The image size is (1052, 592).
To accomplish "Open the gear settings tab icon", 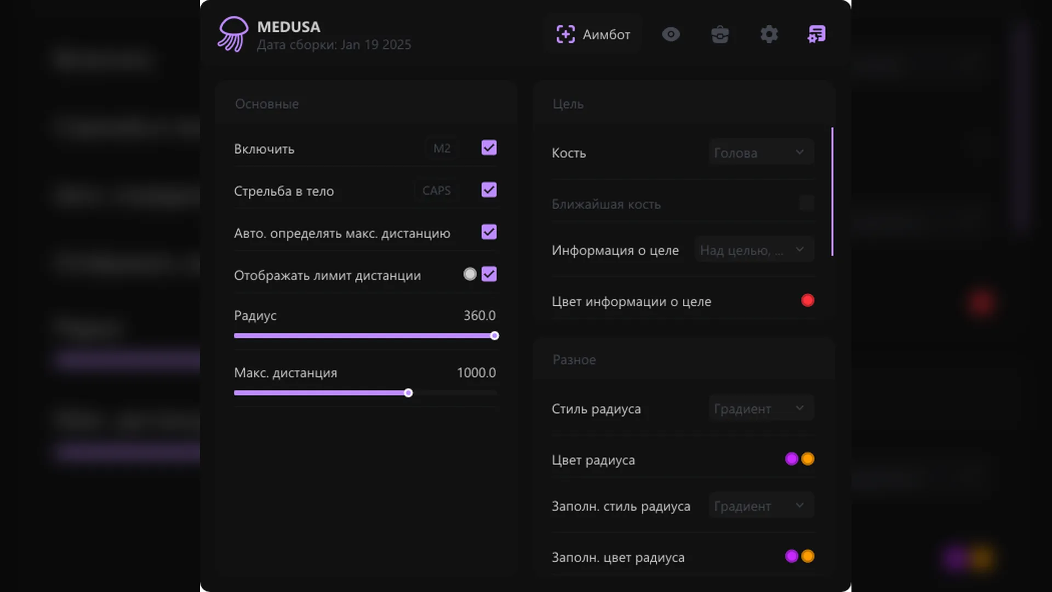I will click(x=769, y=34).
